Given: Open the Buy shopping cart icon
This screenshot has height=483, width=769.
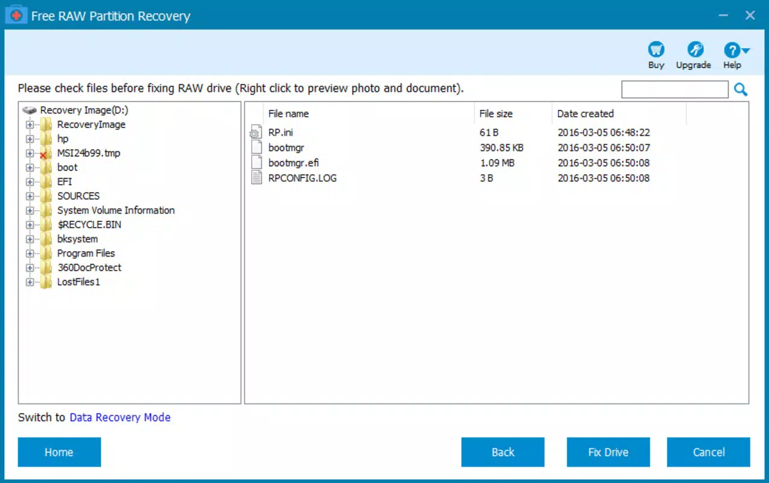Looking at the screenshot, I should [656, 50].
